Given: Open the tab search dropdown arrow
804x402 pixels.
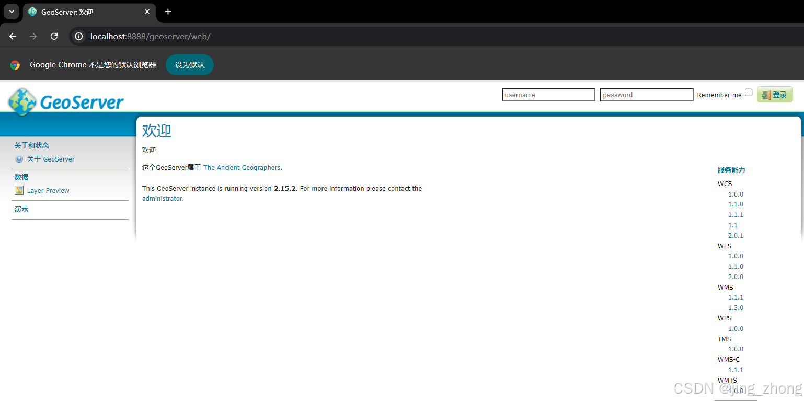Looking at the screenshot, I should [x=12, y=12].
